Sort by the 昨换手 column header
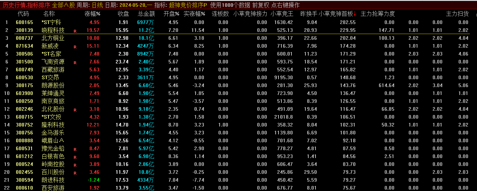The height and width of the screenshot is (191, 477). (309, 14)
